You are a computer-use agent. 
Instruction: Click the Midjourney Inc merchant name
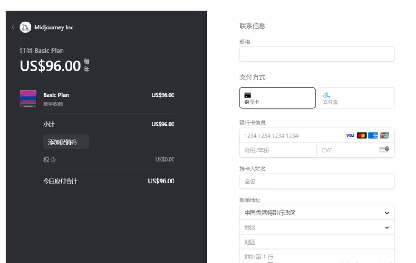pos(54,27)
